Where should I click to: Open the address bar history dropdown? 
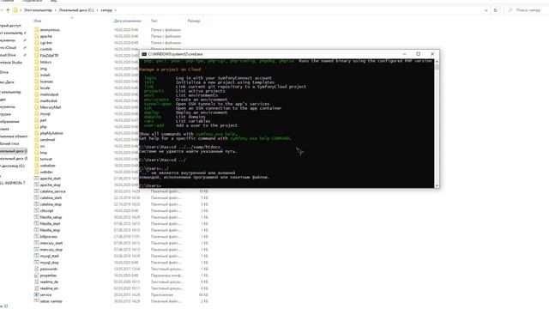pos(486,10)
